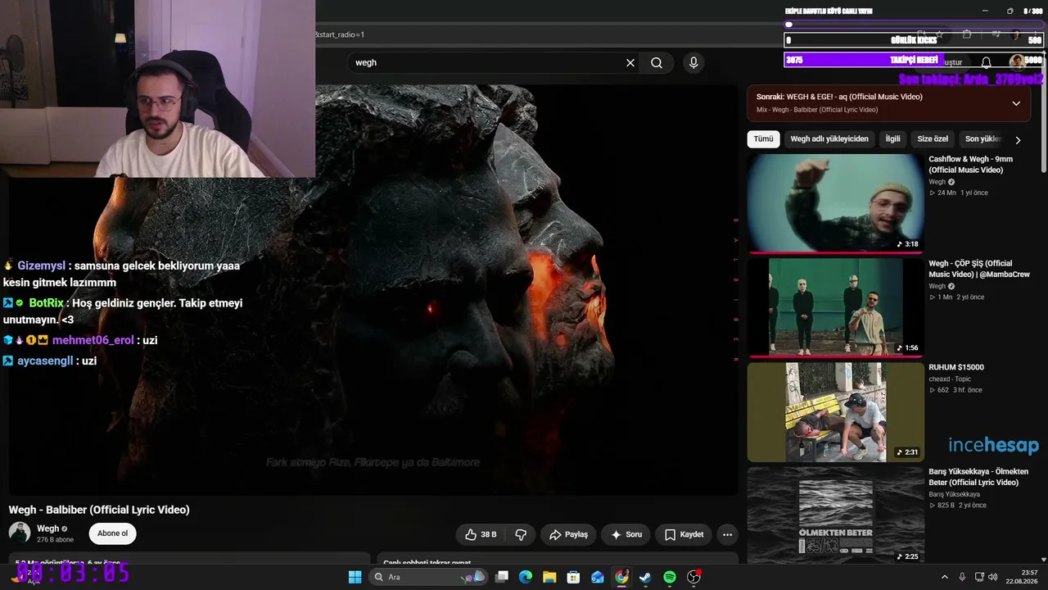The width and height of the screenshot is (1048, 590).
Task: Click the 'RUHUM $15000' video title
Action: pyautogui.click(x=956, y=367)
